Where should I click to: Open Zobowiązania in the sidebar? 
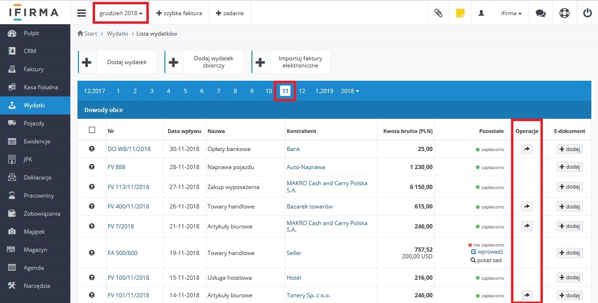35,214
